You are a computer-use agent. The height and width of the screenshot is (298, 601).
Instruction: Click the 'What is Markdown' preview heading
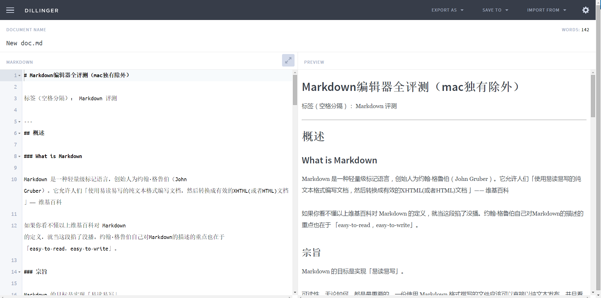339,160
